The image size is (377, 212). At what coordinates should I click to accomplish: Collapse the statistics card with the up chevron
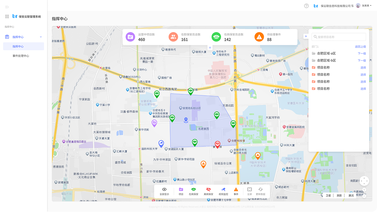point(210,48)
